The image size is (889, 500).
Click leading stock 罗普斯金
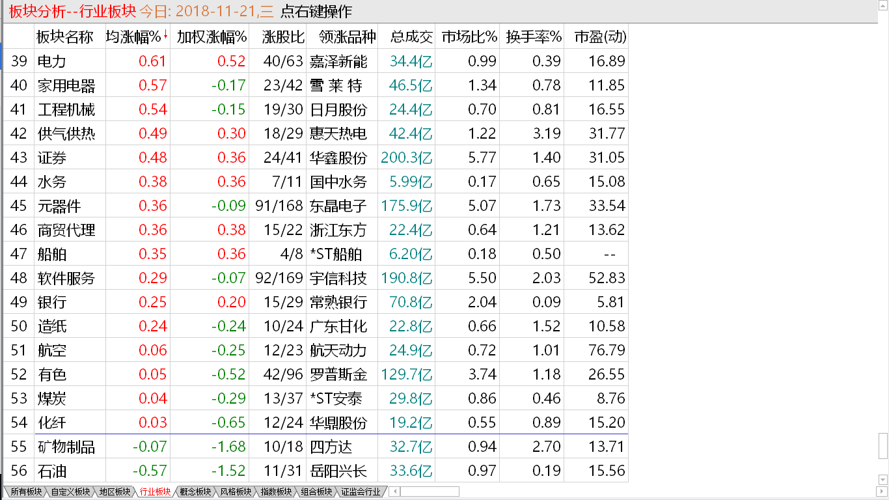pos(338,374)
